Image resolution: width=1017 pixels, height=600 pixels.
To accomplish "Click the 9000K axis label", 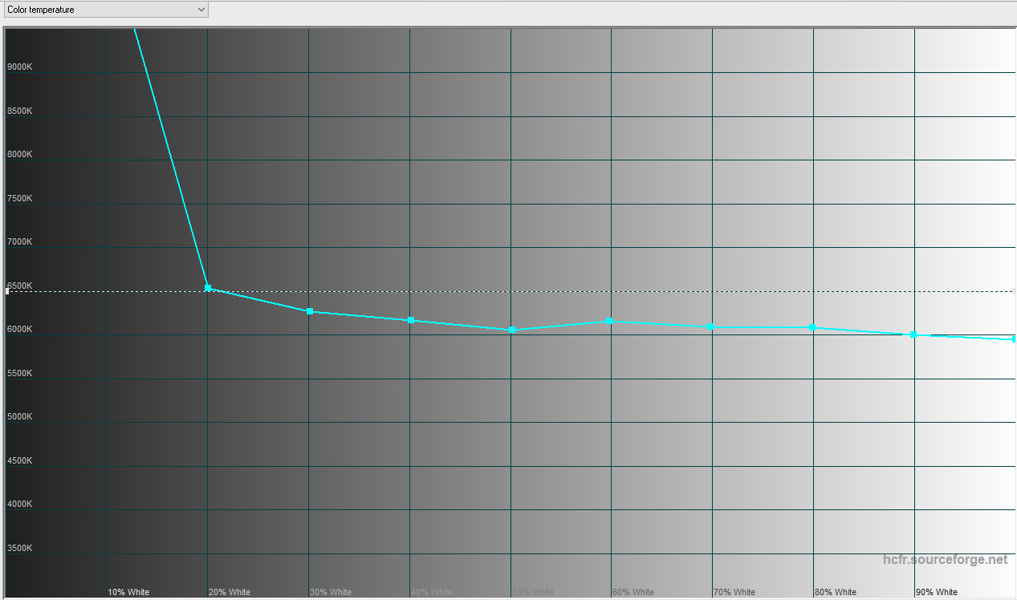I will [19, 67].
